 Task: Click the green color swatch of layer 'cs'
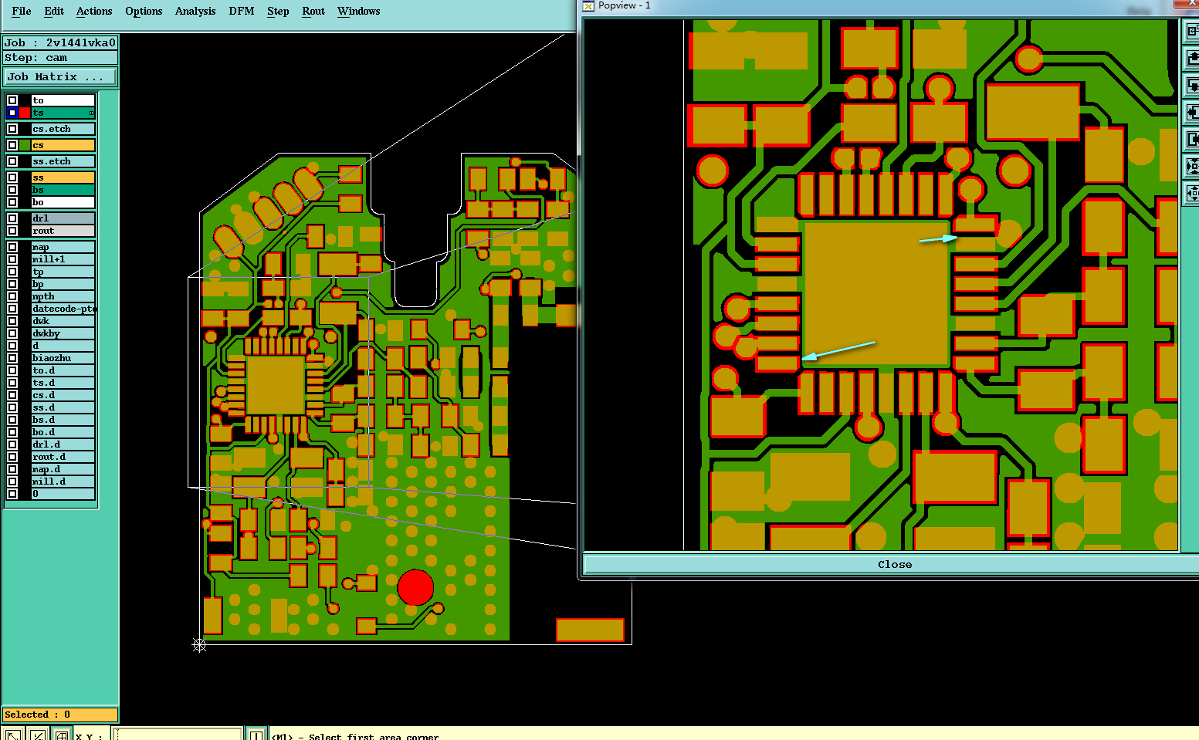pos(25,145)
